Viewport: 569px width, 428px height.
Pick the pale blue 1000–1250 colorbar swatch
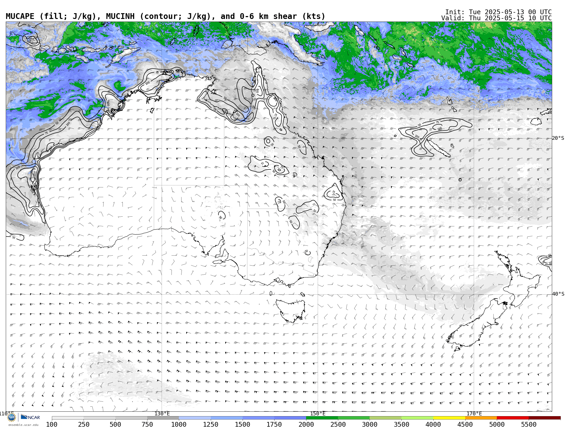[195, 418]
